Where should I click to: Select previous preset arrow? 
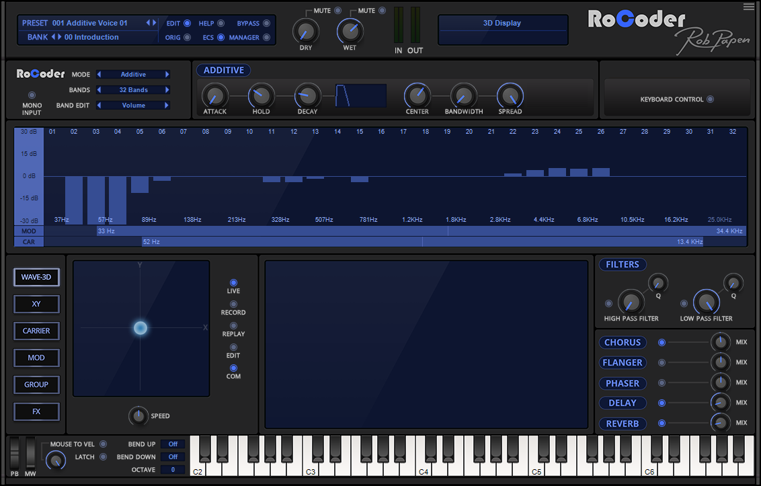click(x=148, y=23)
